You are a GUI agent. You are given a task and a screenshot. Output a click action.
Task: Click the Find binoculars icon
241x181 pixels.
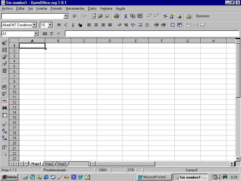5,108
